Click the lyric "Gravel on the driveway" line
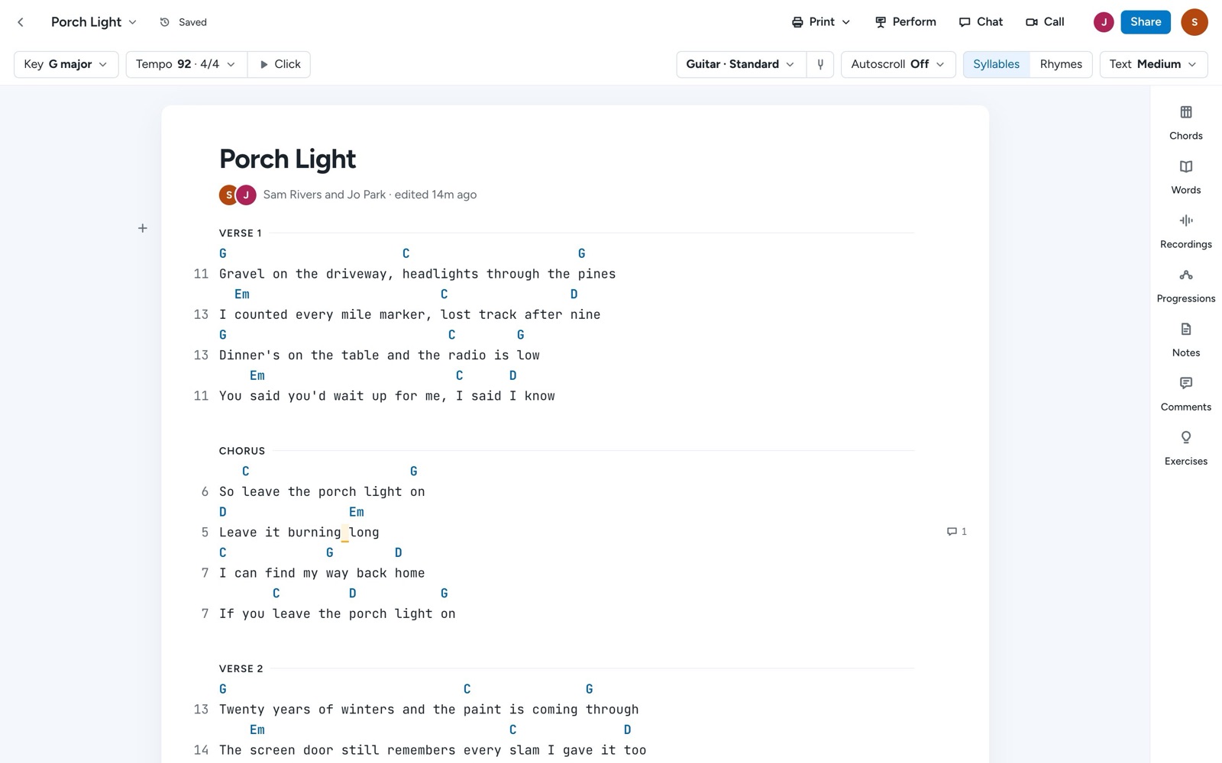Viewport: 1222px width, 763px height. (417, 274)
